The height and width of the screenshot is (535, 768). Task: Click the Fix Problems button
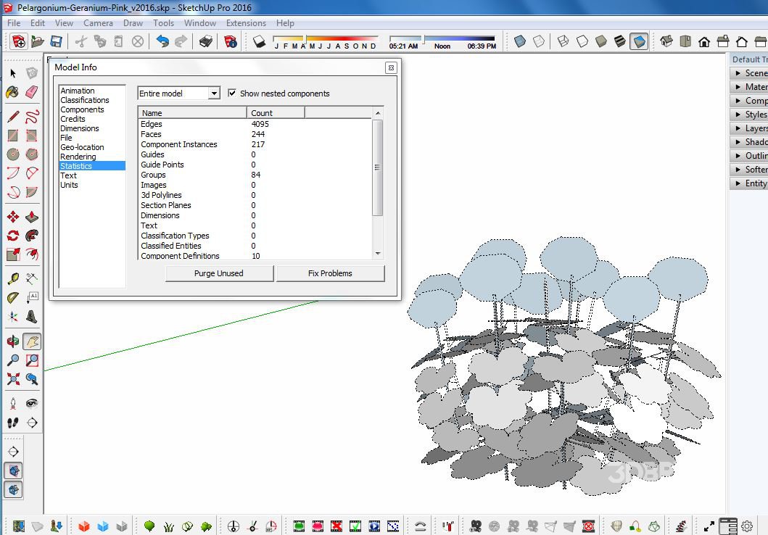pos(330,273)
